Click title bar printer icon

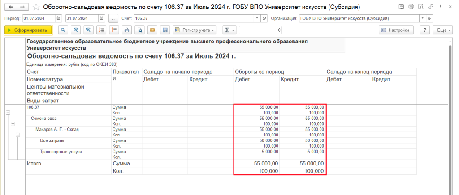click(x=411, y=6)
